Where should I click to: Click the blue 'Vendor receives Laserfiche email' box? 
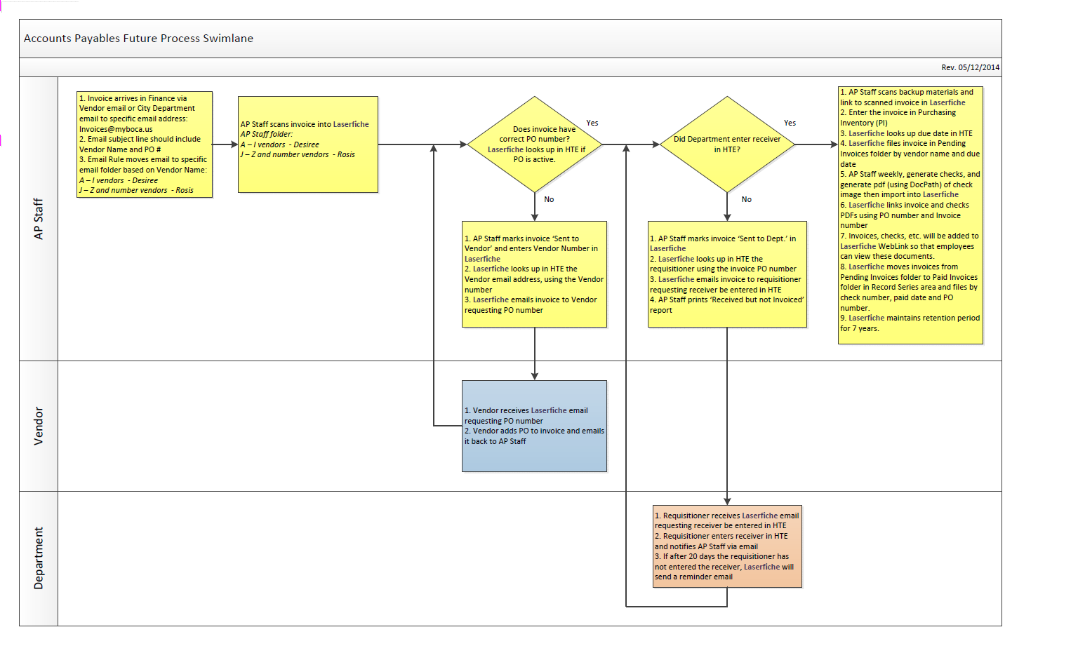click(x=534, y=426)
